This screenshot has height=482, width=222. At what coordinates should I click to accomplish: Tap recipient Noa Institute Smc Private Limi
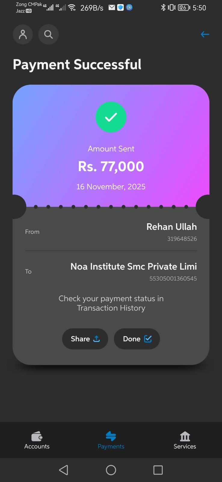click(134, 266)
